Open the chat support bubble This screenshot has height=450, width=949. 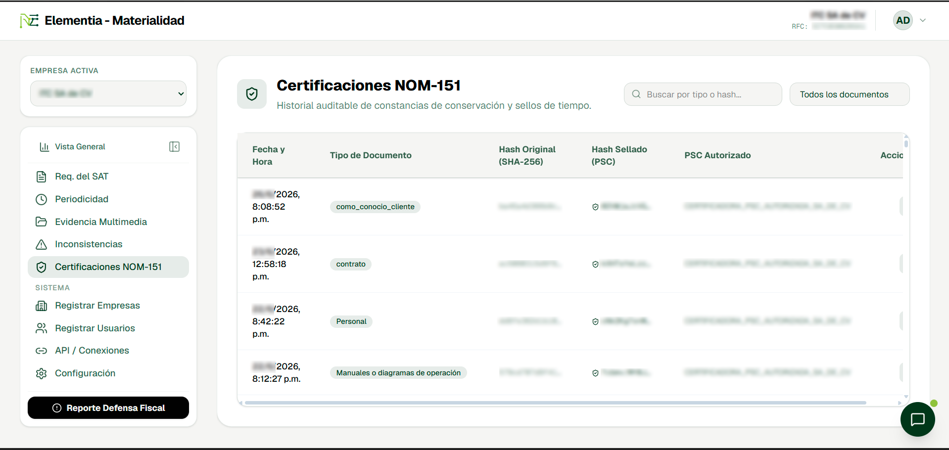click(x=917, y=419)
